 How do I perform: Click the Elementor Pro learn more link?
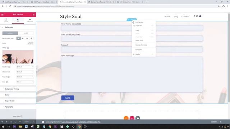[81, 122]
